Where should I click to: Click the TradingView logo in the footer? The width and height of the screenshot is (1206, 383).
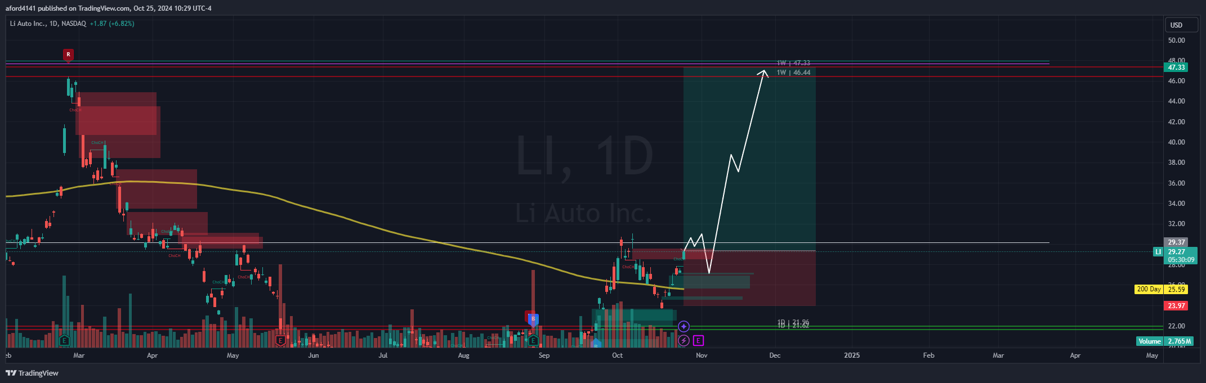click(32, 373)
